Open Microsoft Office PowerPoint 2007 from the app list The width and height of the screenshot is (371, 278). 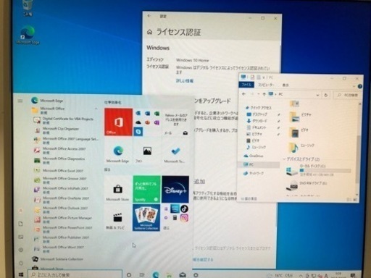click(67, 229)
